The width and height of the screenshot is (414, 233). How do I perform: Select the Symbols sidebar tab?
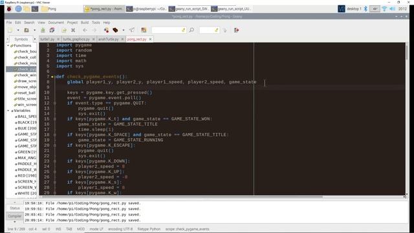21,39
